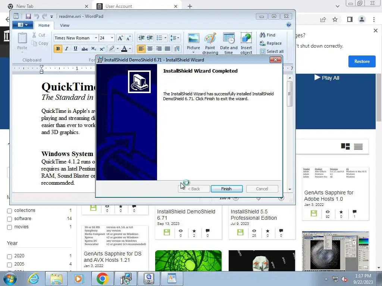Viewport: 382px width, 286px height.
Task: Align text left in WordPad
Action: tap(141, 49)
